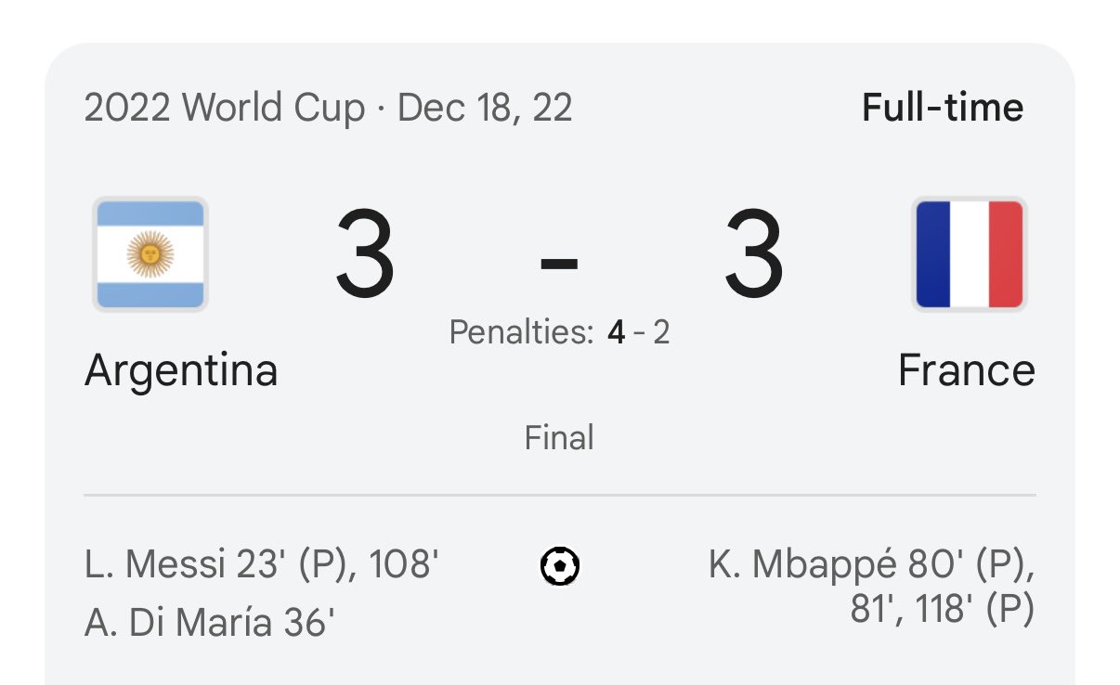Screen dimensions: 1120x685
Task: Click the Argentina flag icon
Action: (x=150, y=254)
